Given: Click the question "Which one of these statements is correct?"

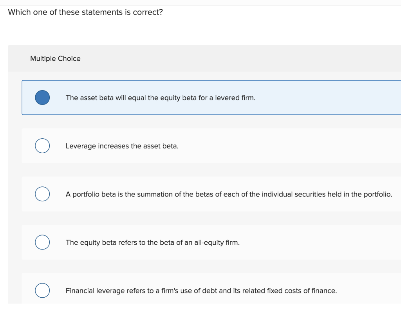Looking at the screenshot, I should [85, 12].
